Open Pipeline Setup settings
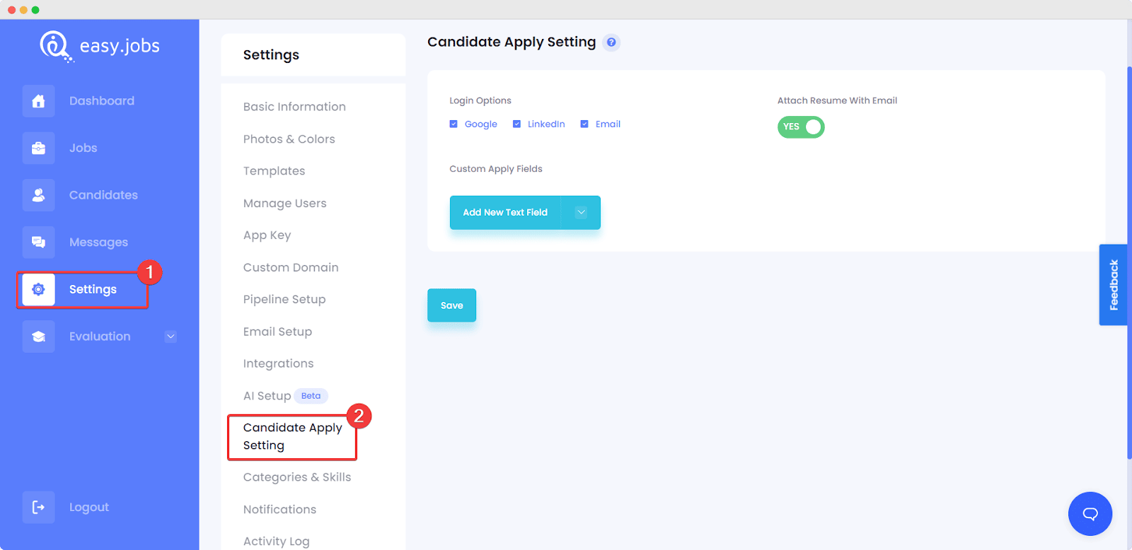This screenshot has height=550, width=1132. point(284,300)
